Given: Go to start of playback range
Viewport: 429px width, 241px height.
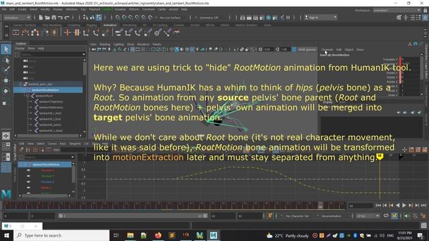Looking at the screenshot, I should click(x=378, y=206).
